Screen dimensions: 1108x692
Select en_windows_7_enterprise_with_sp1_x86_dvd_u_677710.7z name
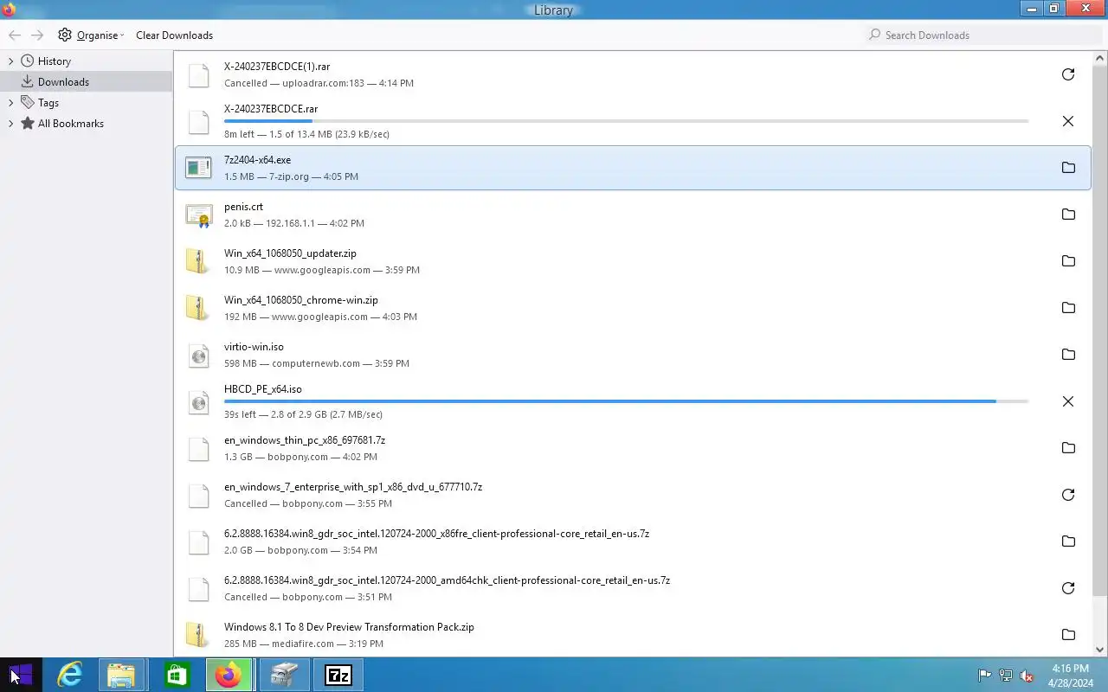click(x=353, y=487)
